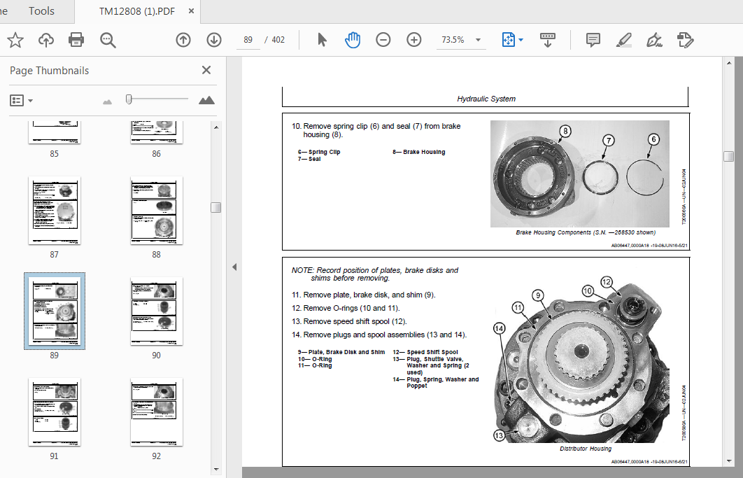This screenshot has width=743, height=478.
Task: Collapse the navigation pane with arrow
Action: pos(234,267)
